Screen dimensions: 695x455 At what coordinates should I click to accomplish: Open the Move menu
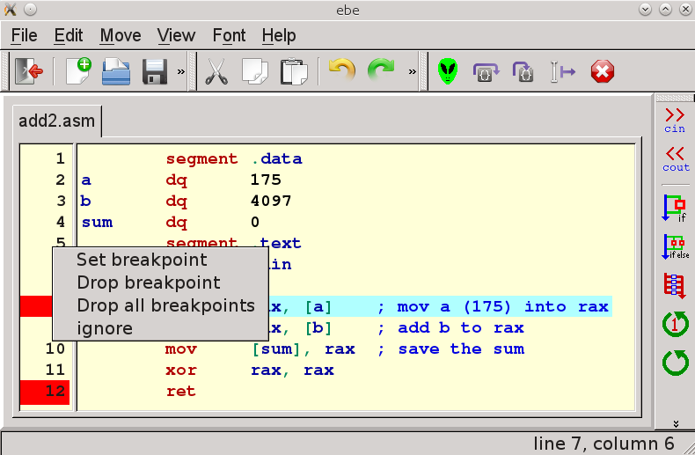tap(121, 35)
